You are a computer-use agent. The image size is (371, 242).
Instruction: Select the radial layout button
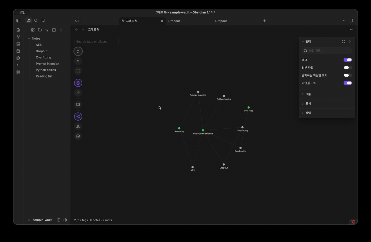[x=78, y=136]
